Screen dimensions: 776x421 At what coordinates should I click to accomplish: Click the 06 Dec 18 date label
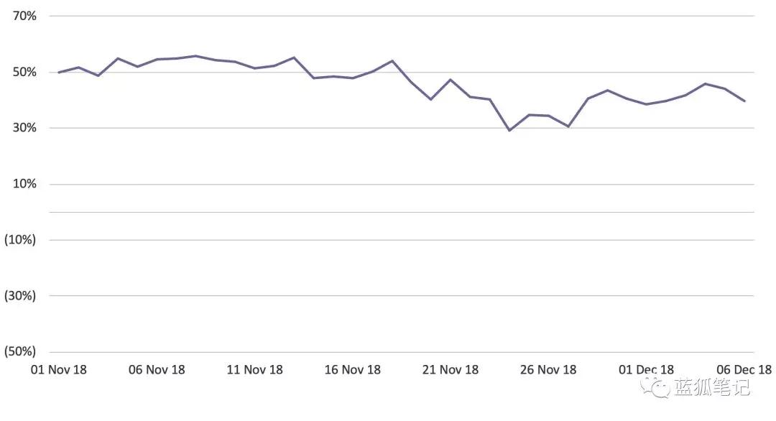click(x=744, y=370)
